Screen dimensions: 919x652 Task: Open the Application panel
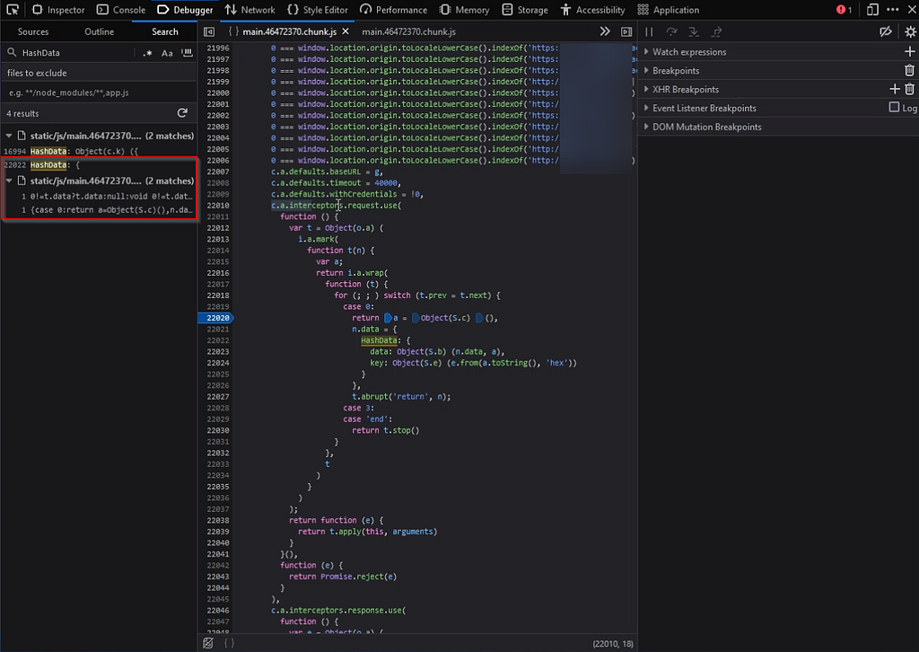668,10
